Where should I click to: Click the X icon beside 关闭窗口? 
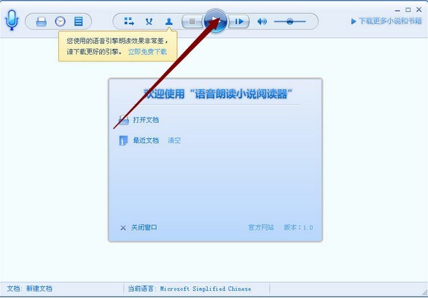point(123,228)
